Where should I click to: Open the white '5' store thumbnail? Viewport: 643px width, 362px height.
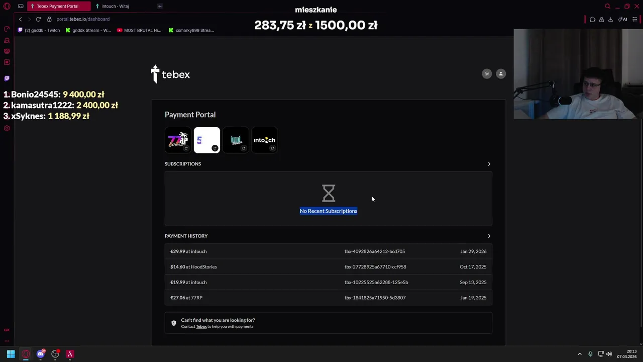click(207, 140)
